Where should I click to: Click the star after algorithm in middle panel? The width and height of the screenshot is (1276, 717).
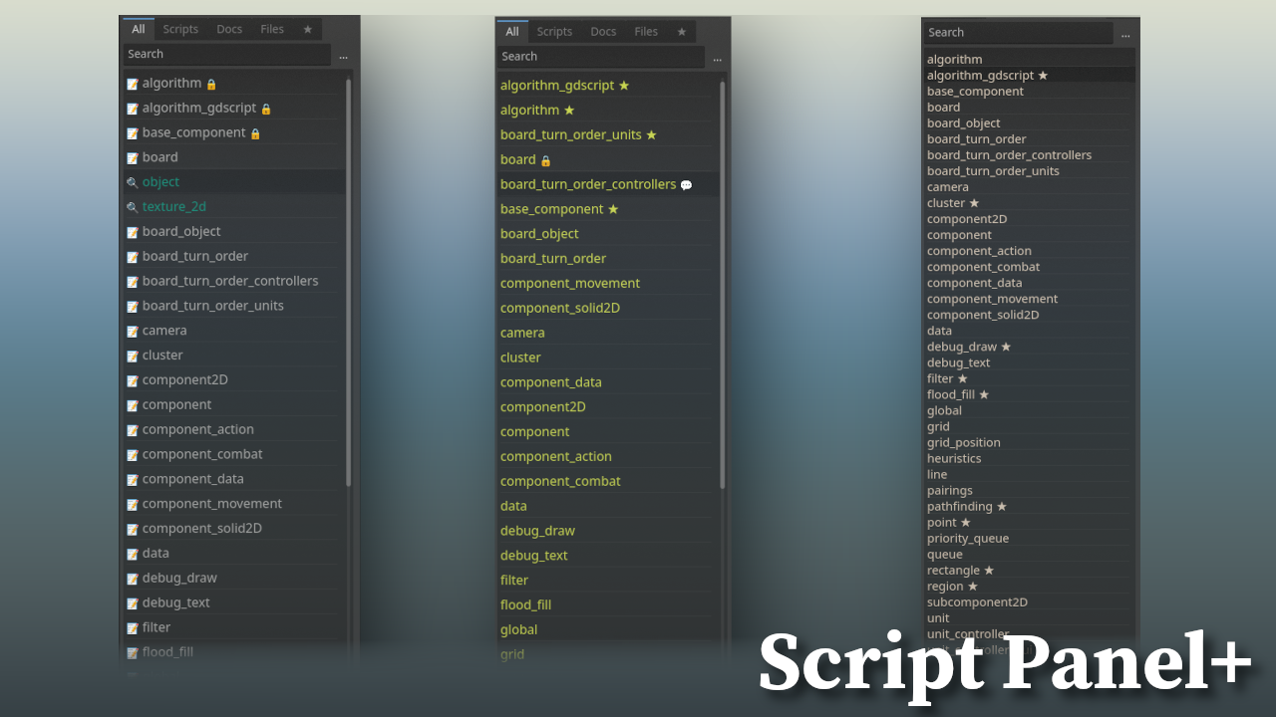click(569, 111)
